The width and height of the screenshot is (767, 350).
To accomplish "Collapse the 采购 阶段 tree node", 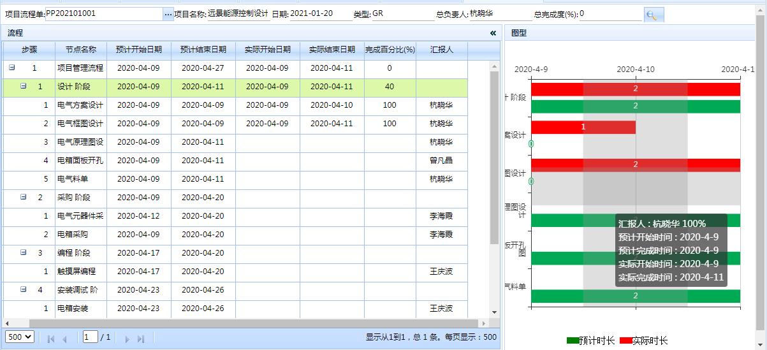I will click(24, 198).
